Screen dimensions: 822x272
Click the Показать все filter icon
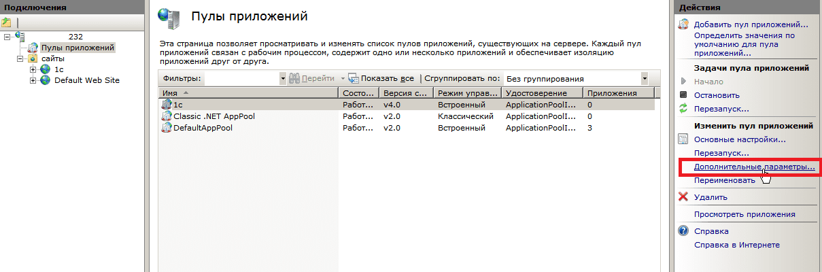coord(354,78)
